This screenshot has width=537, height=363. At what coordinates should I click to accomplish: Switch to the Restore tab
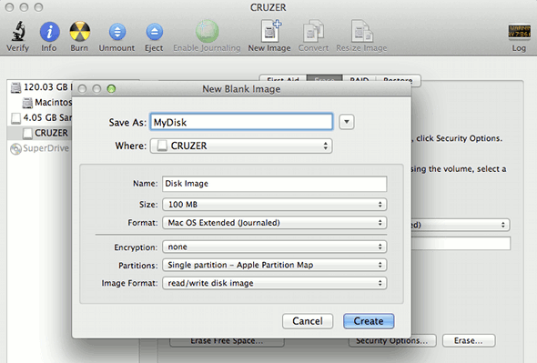tap(398, 78)
